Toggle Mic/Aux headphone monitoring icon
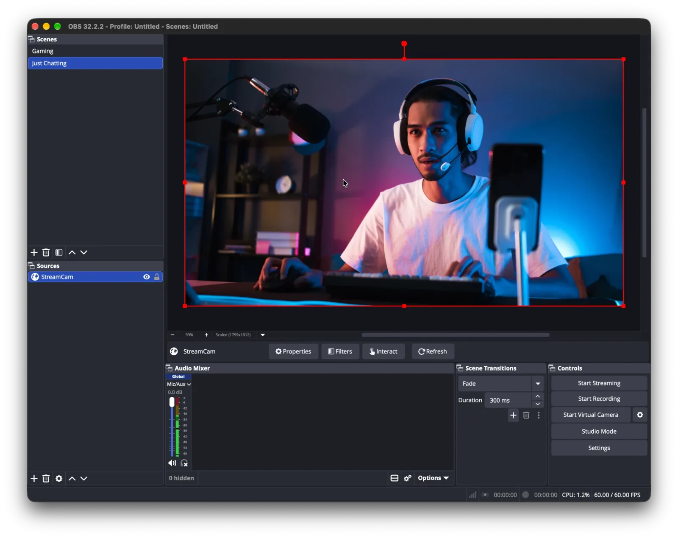 tap(184, 463)
